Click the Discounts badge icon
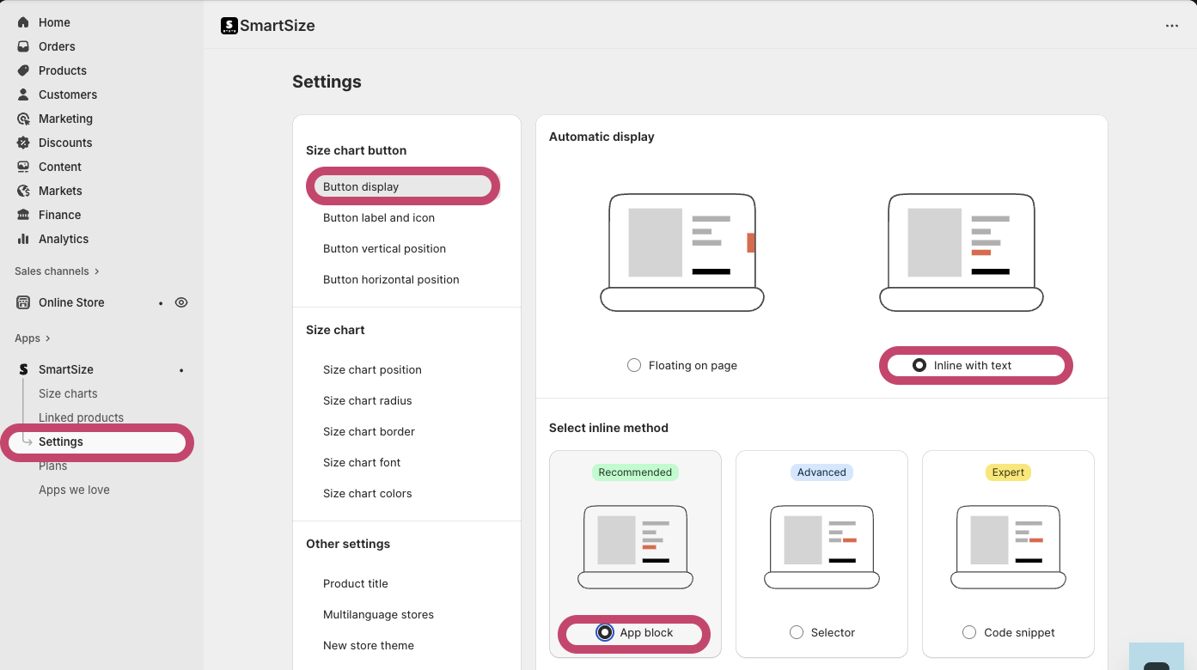 (23, 143)
